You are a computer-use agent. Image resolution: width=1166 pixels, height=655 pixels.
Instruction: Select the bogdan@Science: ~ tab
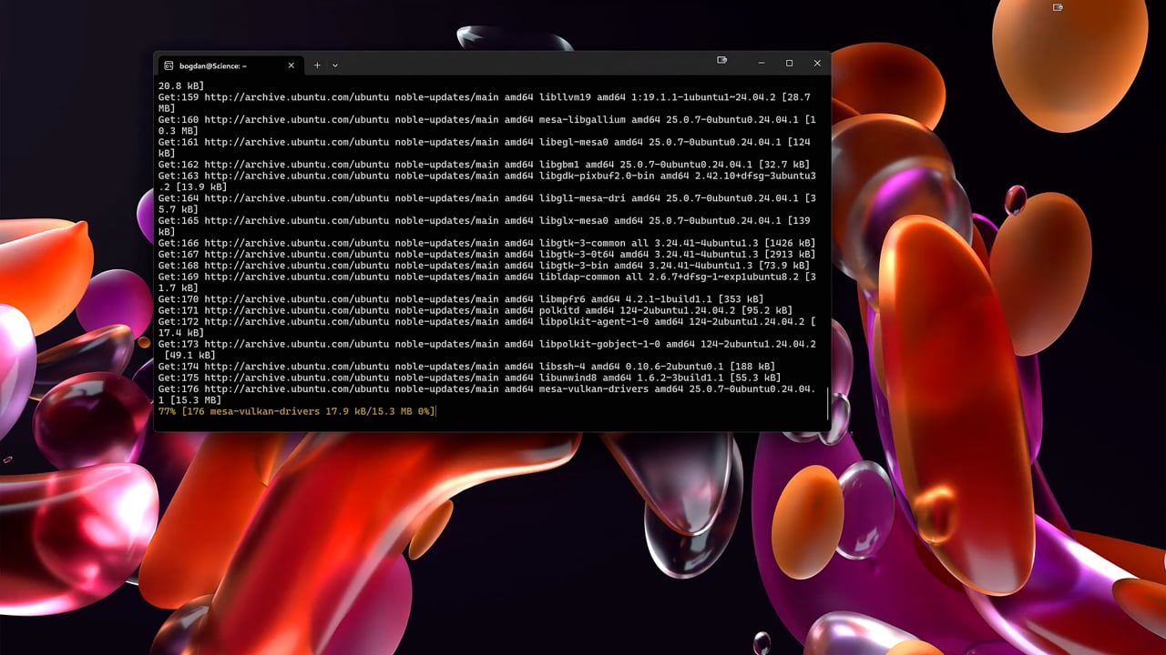click(x=230, y=65)
